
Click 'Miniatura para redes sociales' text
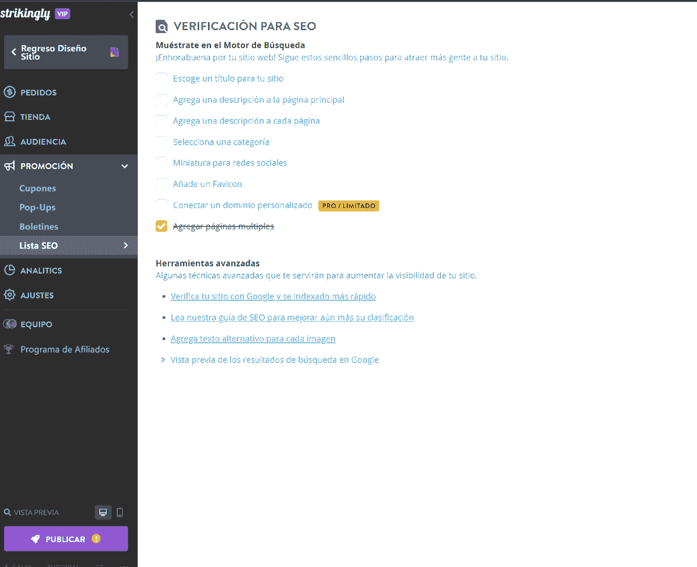[x=230, y=163]
